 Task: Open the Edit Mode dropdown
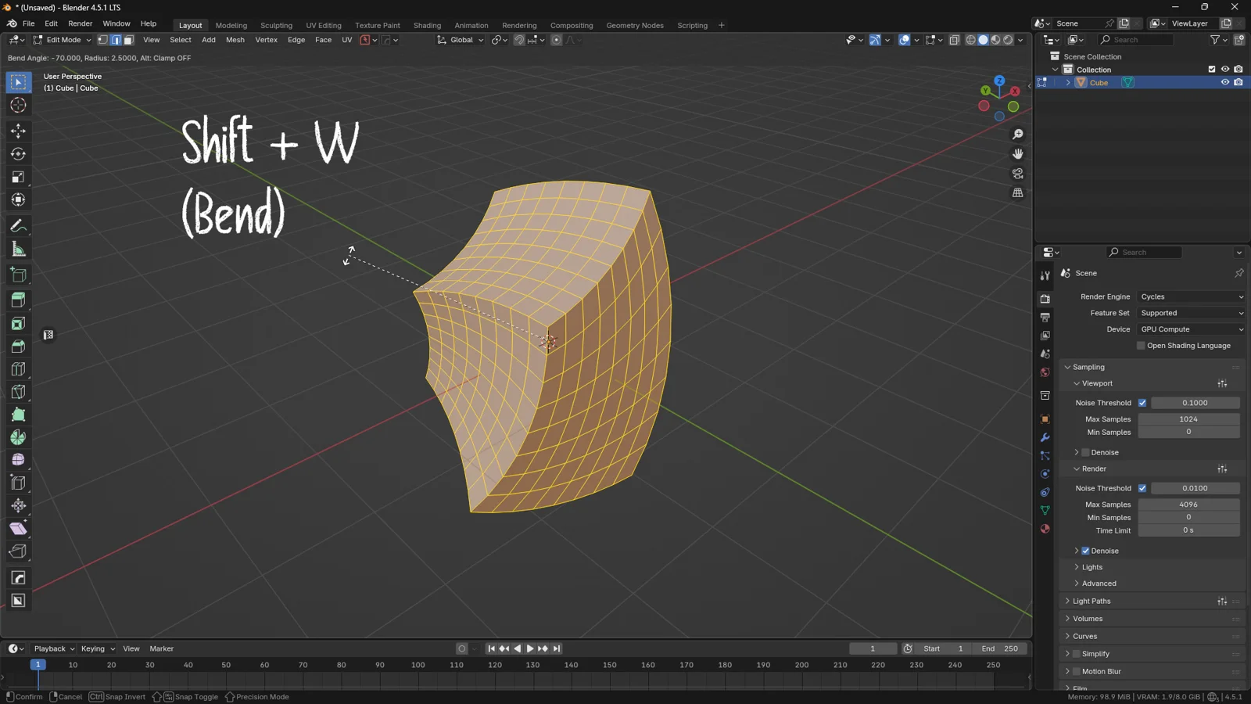point(63,40)
